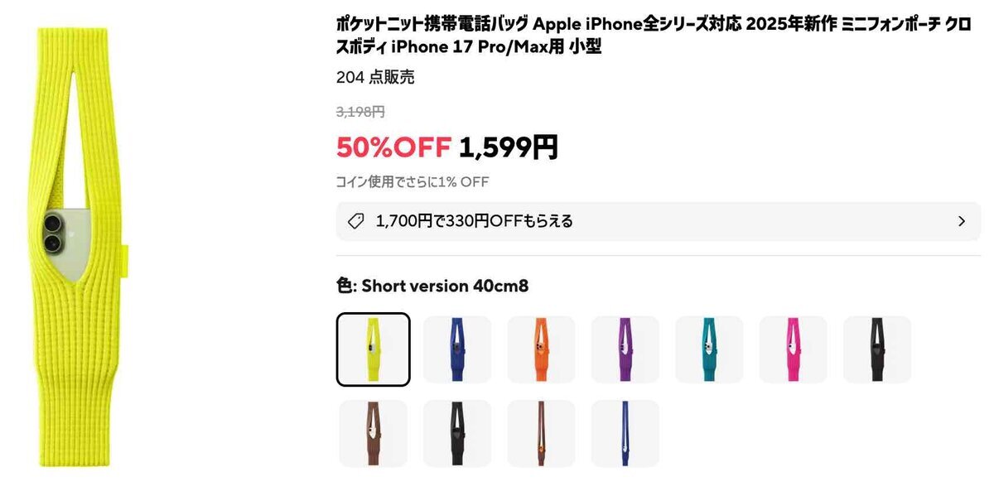Viewport: 994px width, 496px height.
Task: Click the 204 点販売 sales count link
Action: [x=376, y=77]
